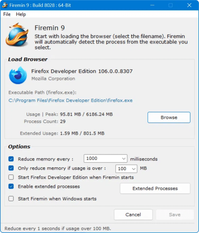Close the Firemin window
The height and width of the screenshot is (233, 199).
point(189,5)
